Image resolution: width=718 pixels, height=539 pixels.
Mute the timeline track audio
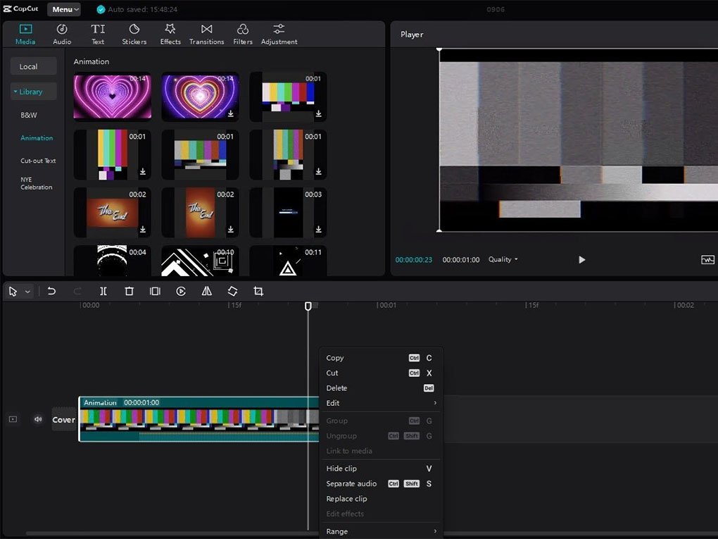click(38, 419)
